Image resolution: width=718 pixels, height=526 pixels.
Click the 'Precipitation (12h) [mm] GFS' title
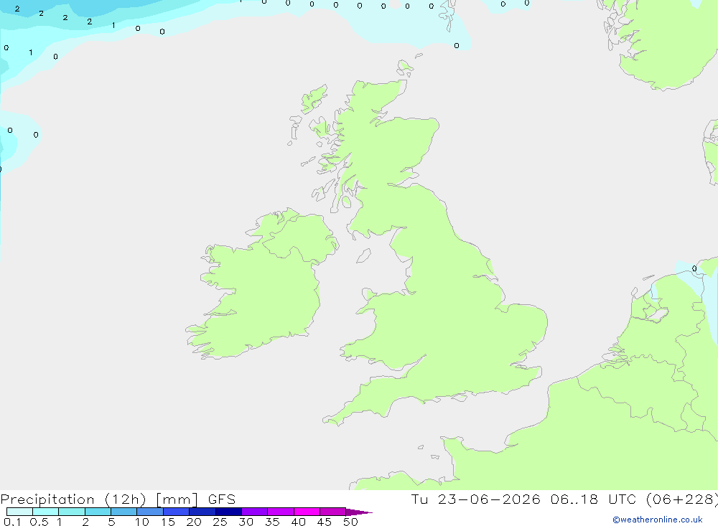click(x=118, y=499)
